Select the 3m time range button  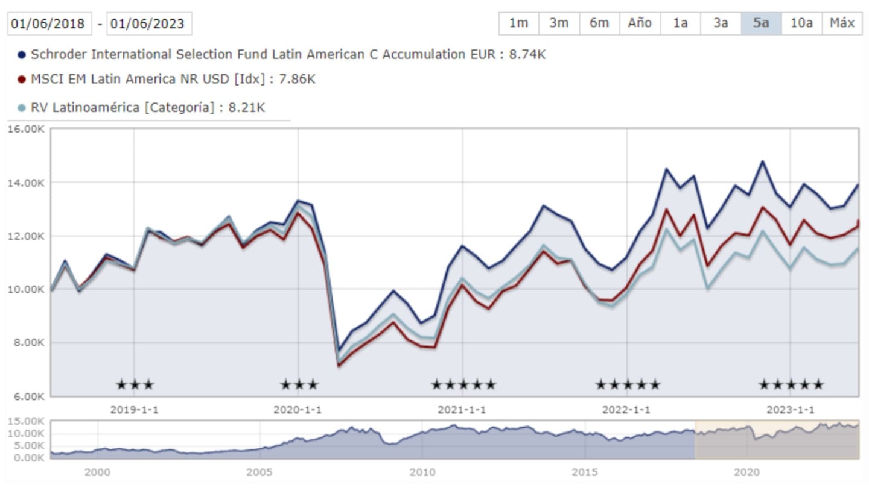(559, 23)
